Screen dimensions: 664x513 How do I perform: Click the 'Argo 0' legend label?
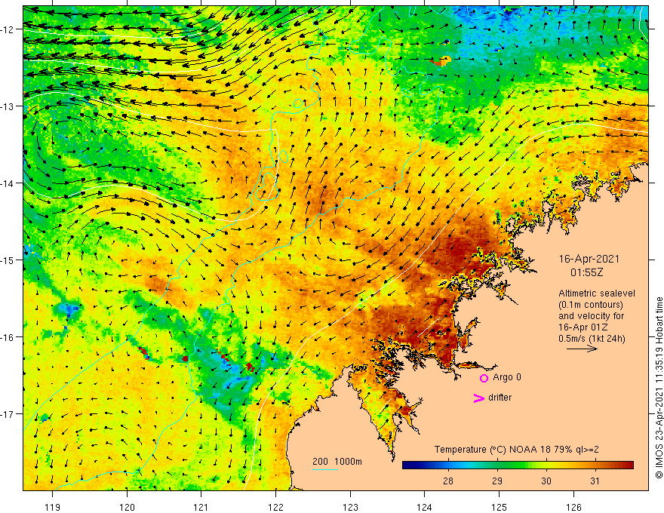(507, 377)
